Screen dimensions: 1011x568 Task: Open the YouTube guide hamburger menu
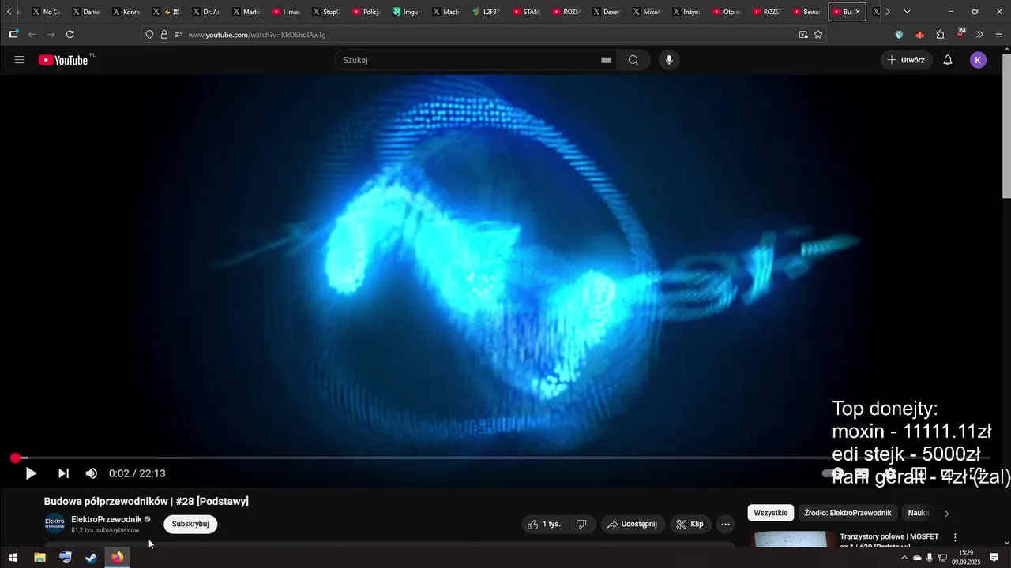(20, 60)
